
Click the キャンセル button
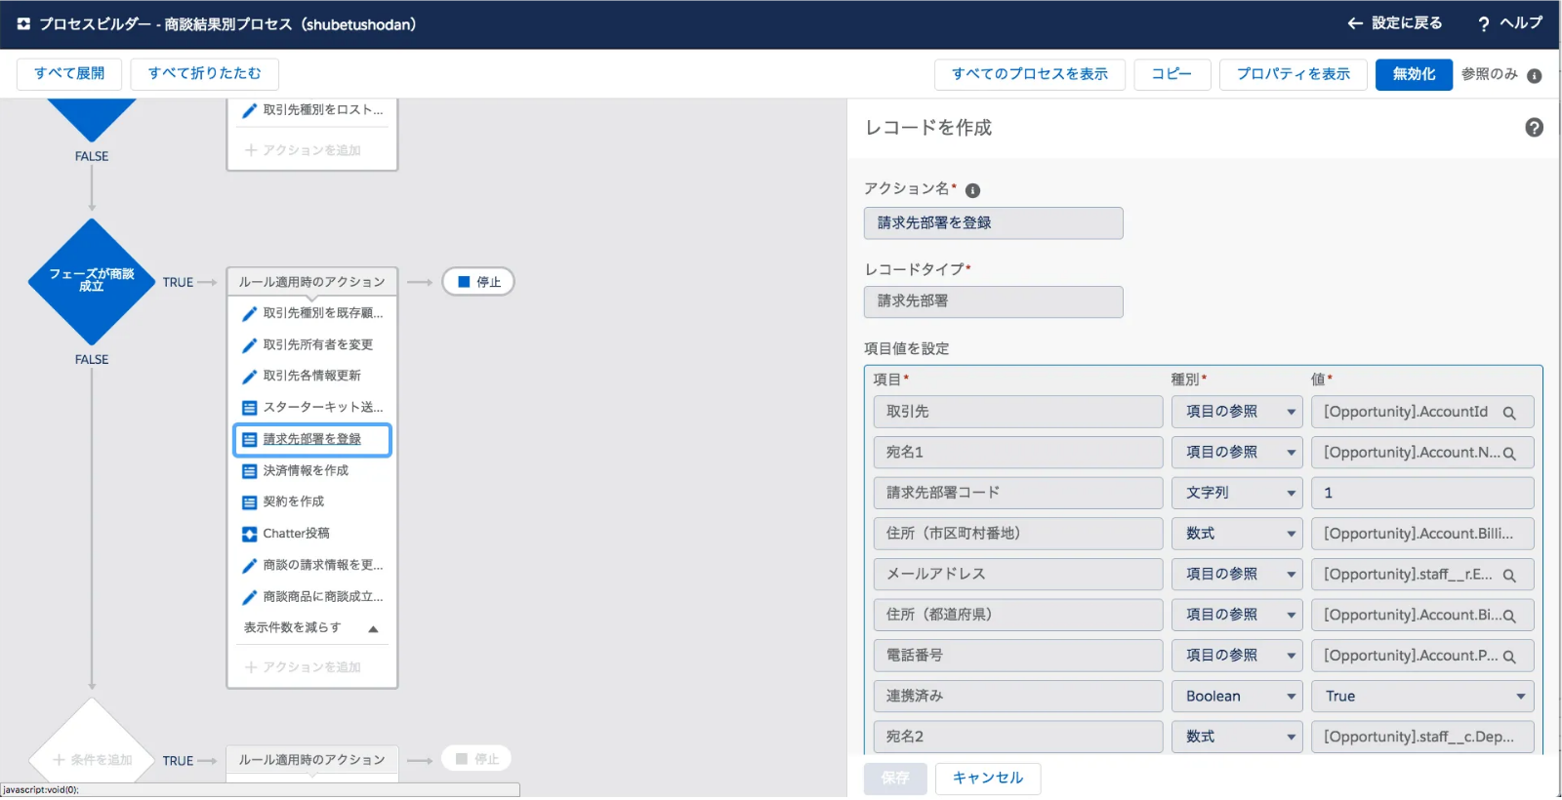(987, 778)
